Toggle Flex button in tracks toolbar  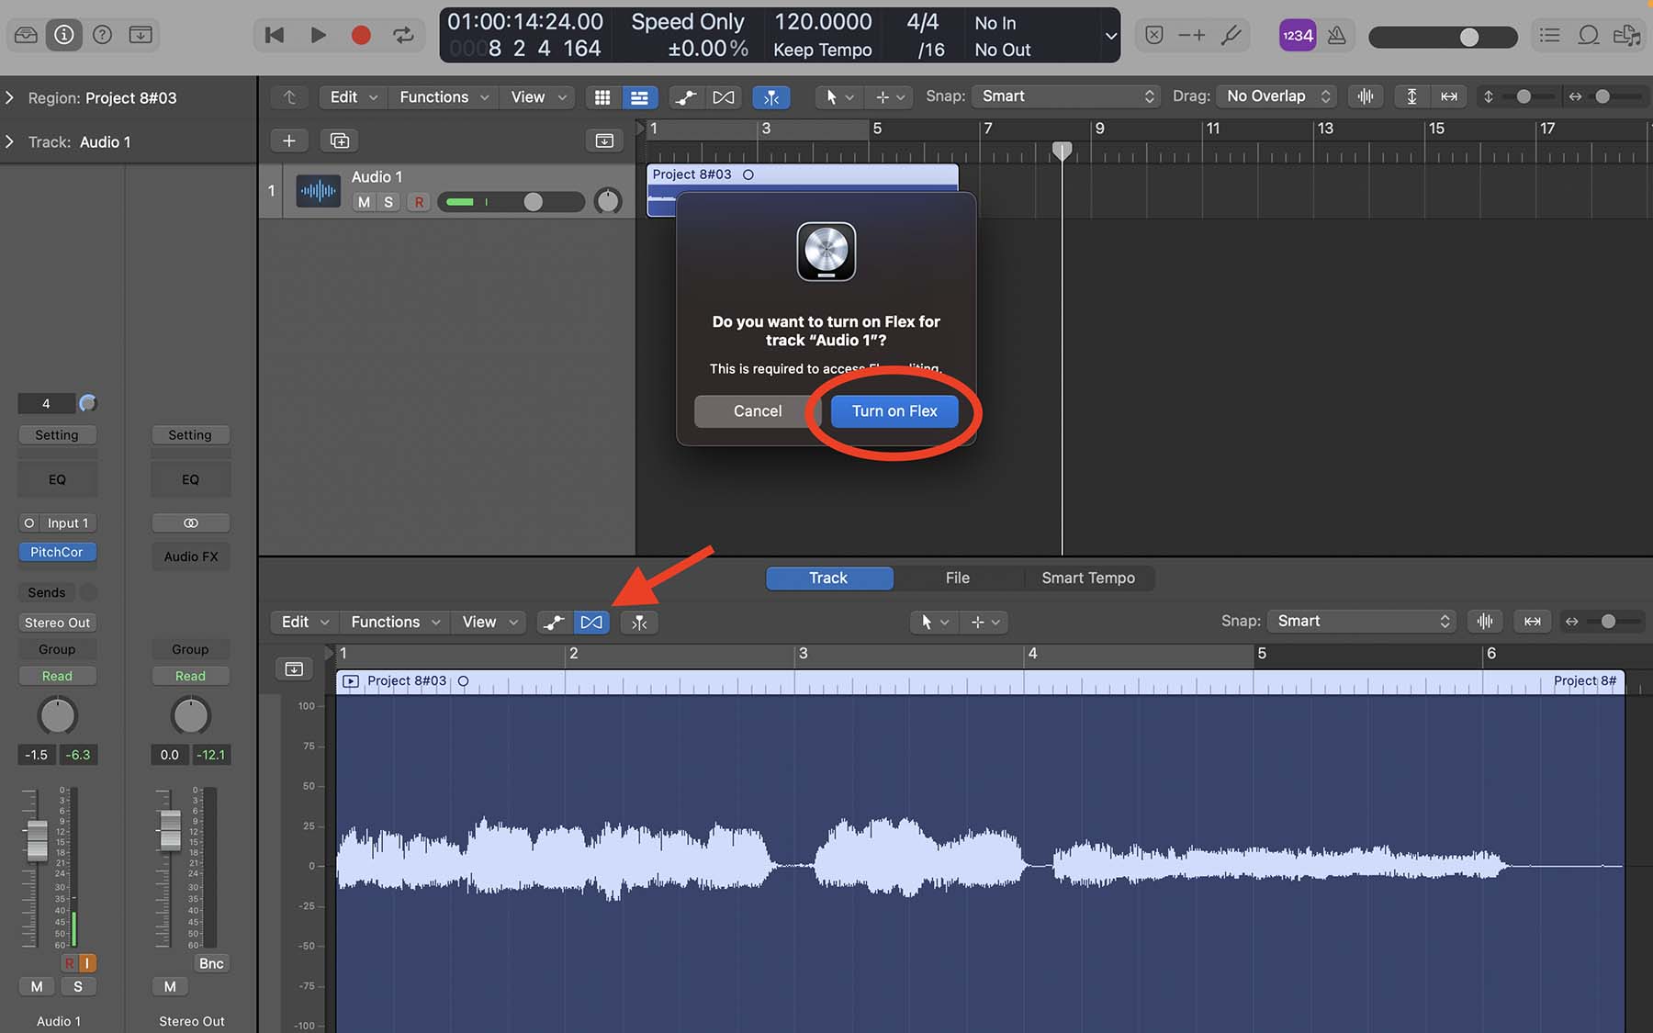click(x=724, y=96)
